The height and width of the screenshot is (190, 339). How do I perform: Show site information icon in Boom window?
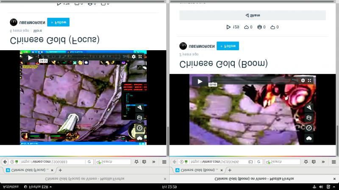tap(182, 162)
